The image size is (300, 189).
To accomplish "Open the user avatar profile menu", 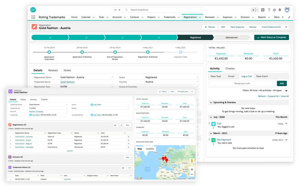I will pyautogui.click(x=287, y=9).
